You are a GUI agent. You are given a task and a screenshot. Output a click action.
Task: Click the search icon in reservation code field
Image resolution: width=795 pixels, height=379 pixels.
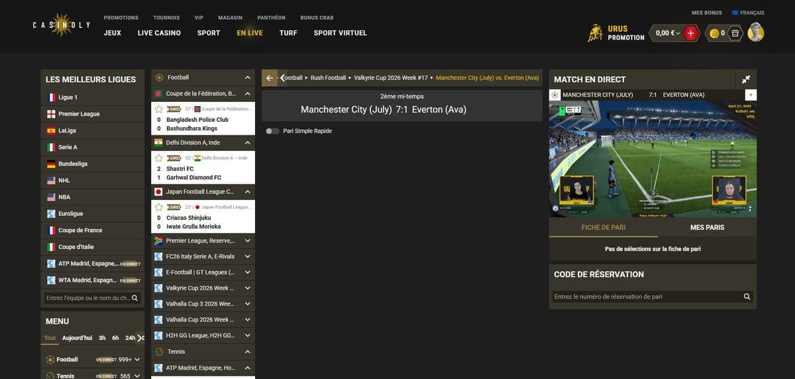[x=747, y=297]
